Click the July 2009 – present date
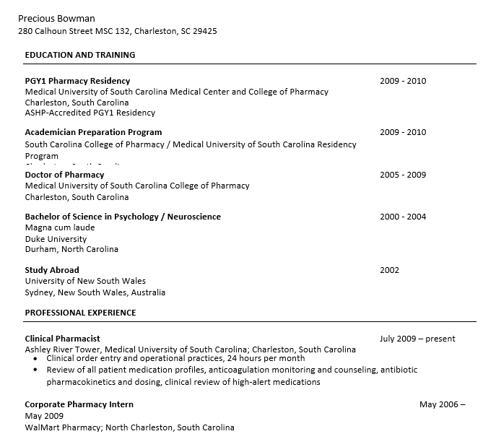The height and width of the screenshot is (439, 496). (417, 339)
